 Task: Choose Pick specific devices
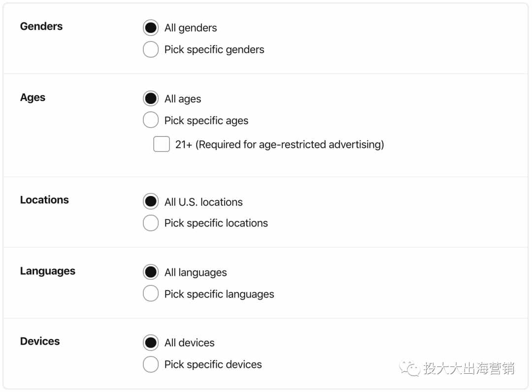[151, 364]
